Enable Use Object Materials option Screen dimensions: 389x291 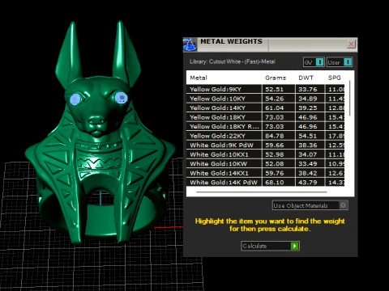pyautogui.click(x=310, y=205)
